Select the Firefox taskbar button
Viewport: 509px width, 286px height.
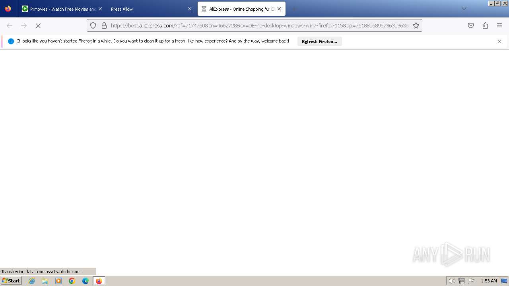coord(99,281)
